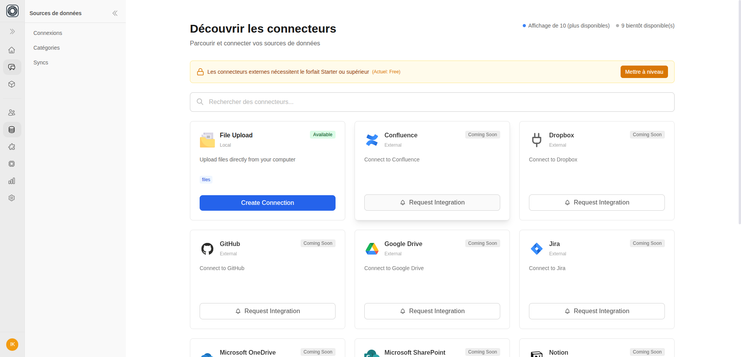
Task: Expand the icon rail with the double-arrow chevron
Action: click(12, 31)
